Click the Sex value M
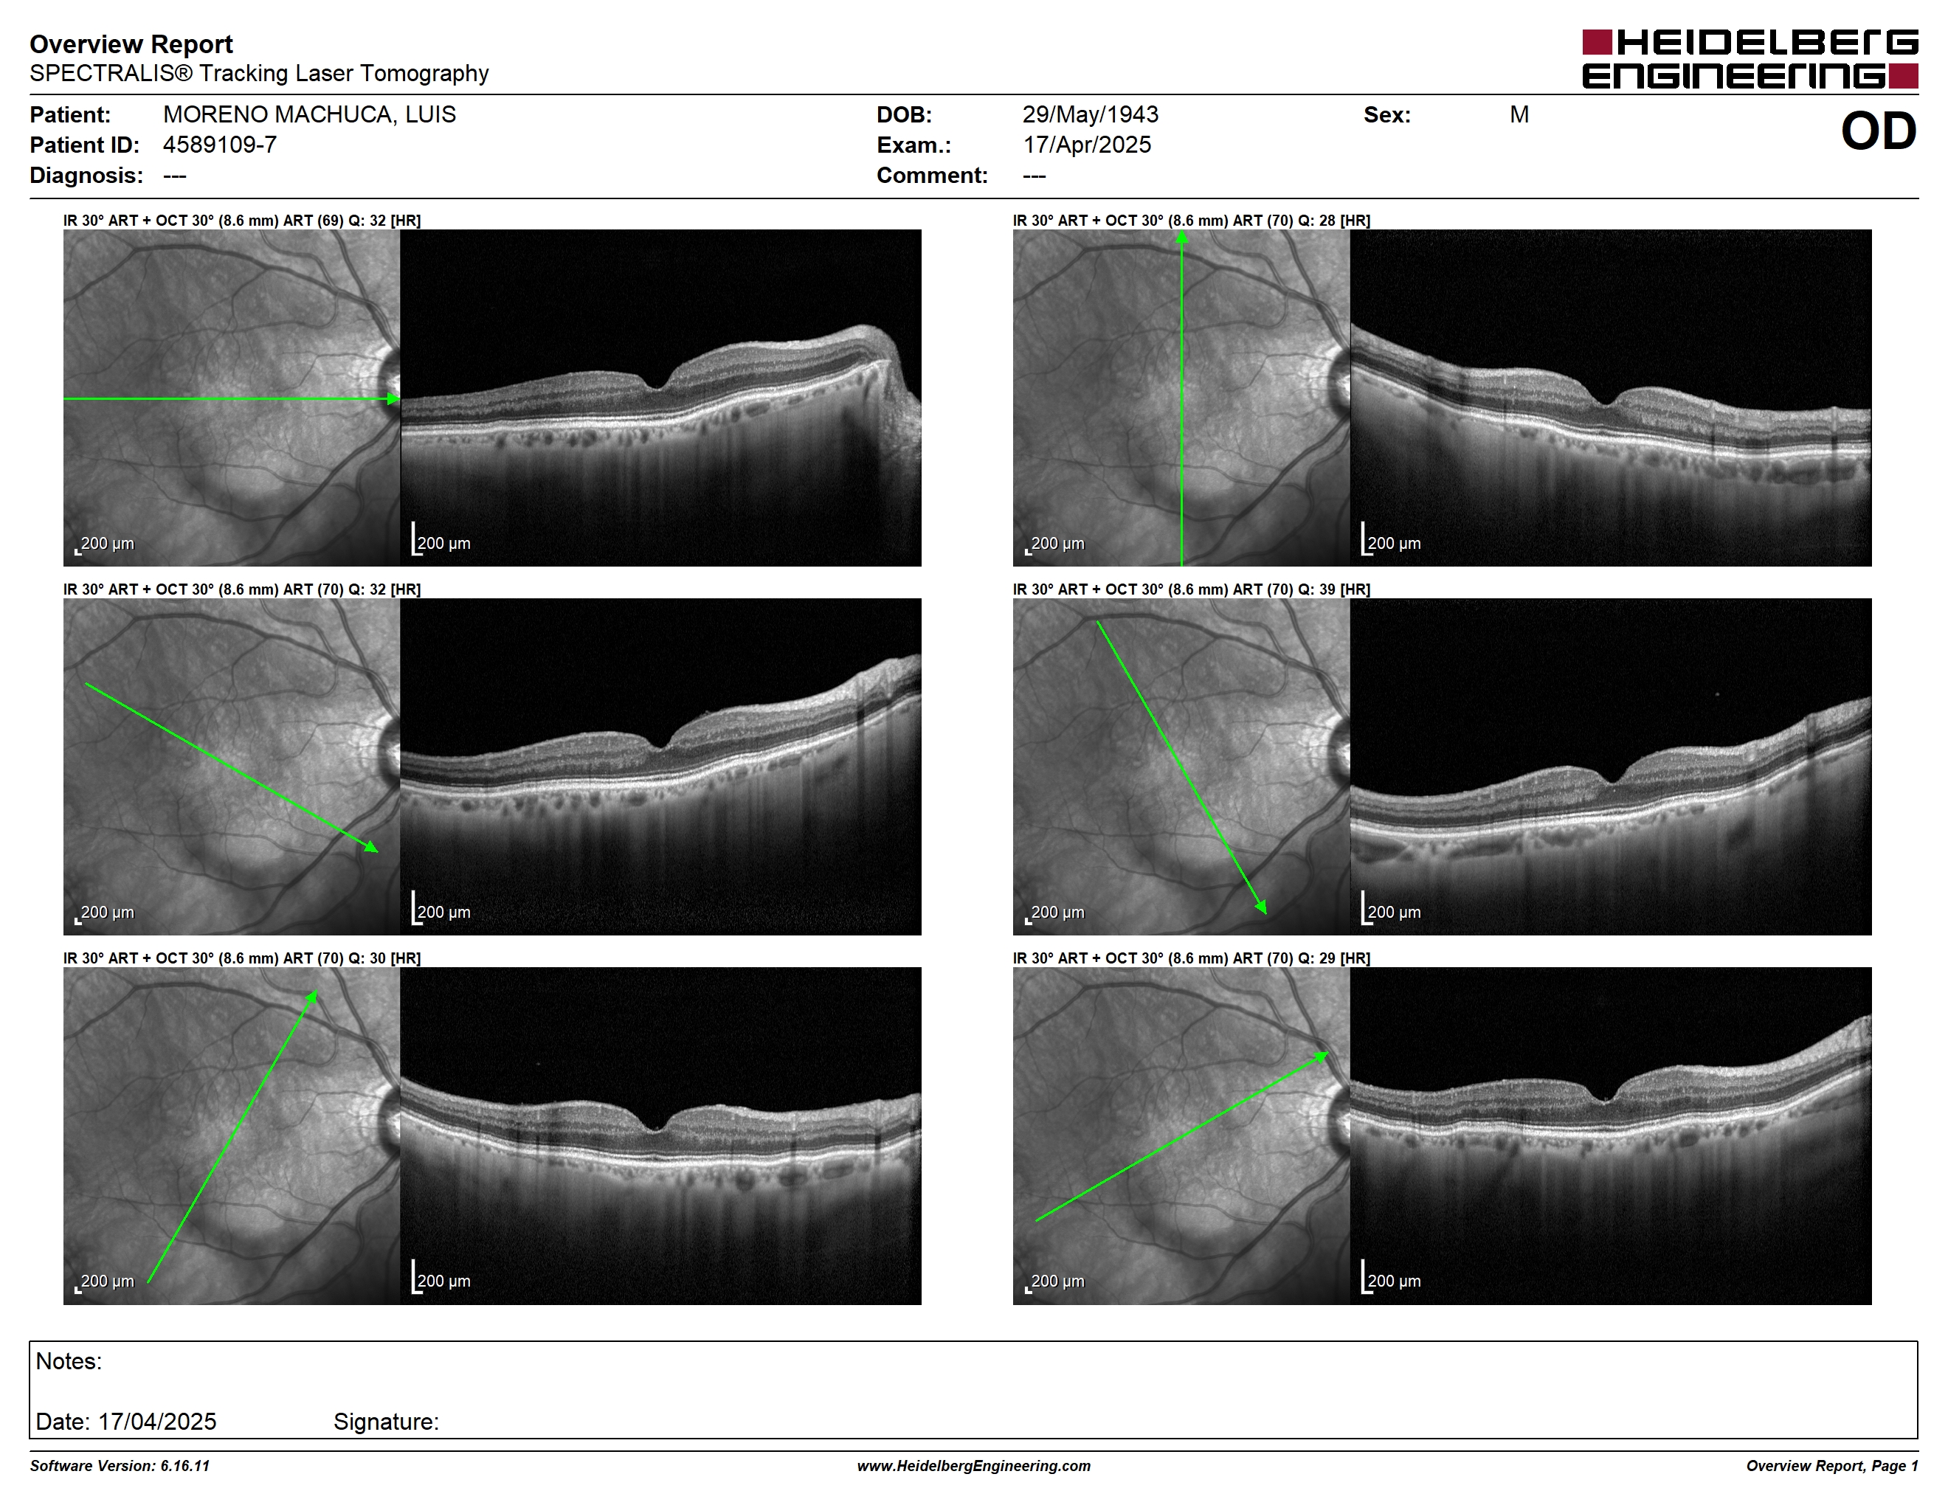 [x=1519, y=114]
